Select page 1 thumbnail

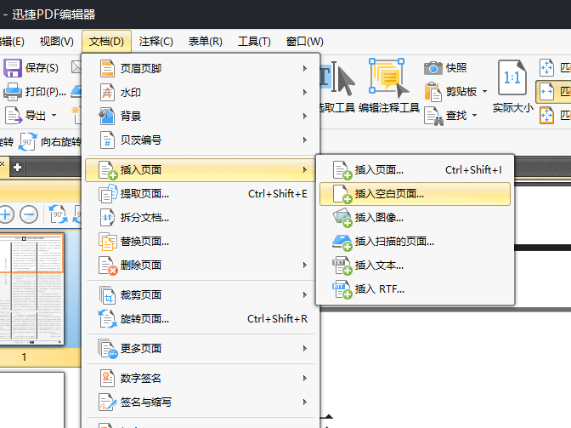31,289
